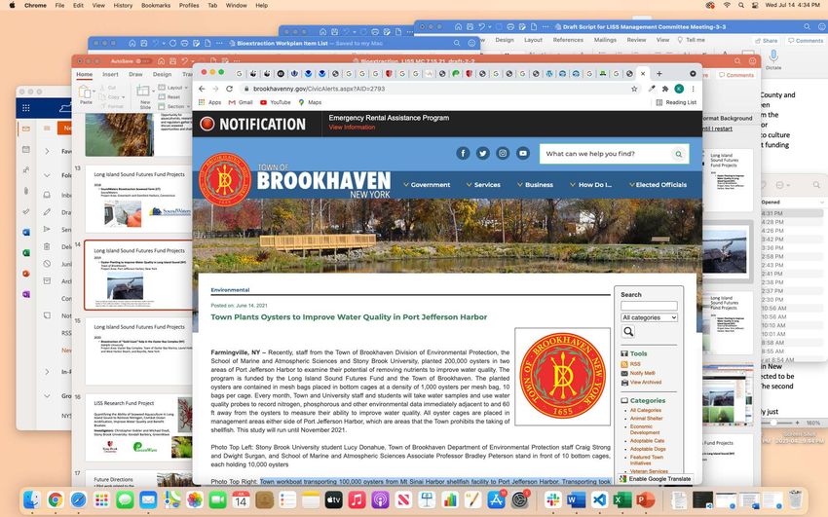Switch to the Draw tab in PowerPoint
The image size is (828, 517).
[135, 74]
